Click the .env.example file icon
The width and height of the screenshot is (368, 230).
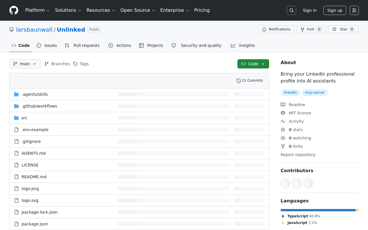(16, 130)
